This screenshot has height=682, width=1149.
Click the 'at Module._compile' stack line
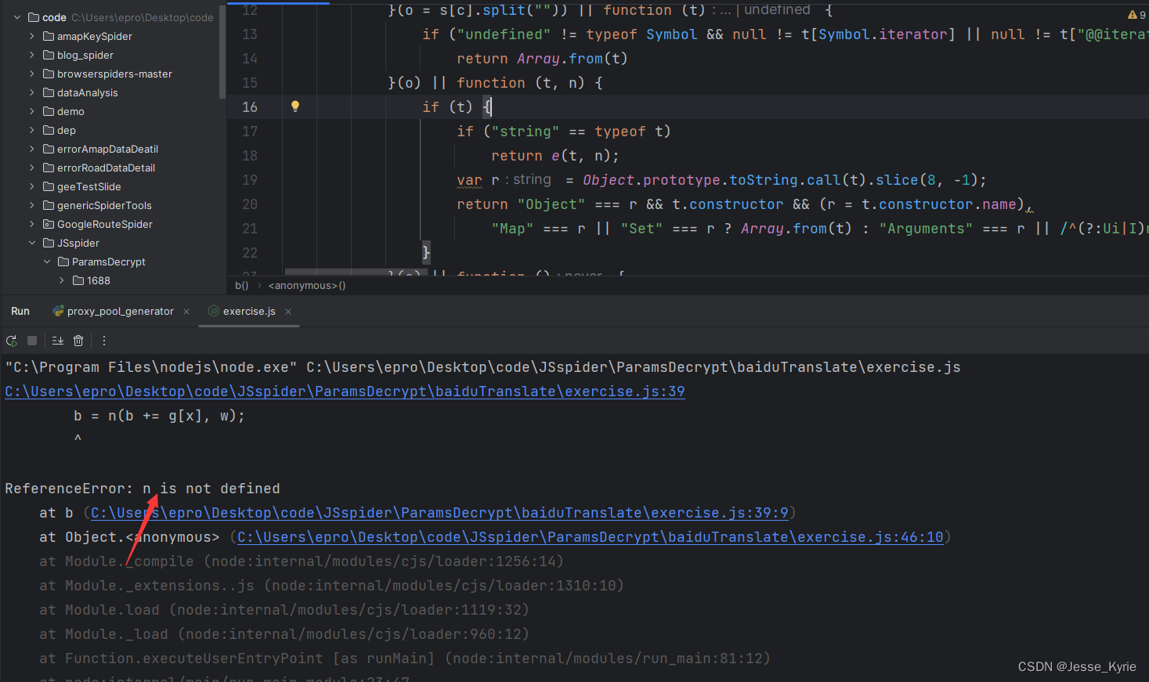coord(302,561)
